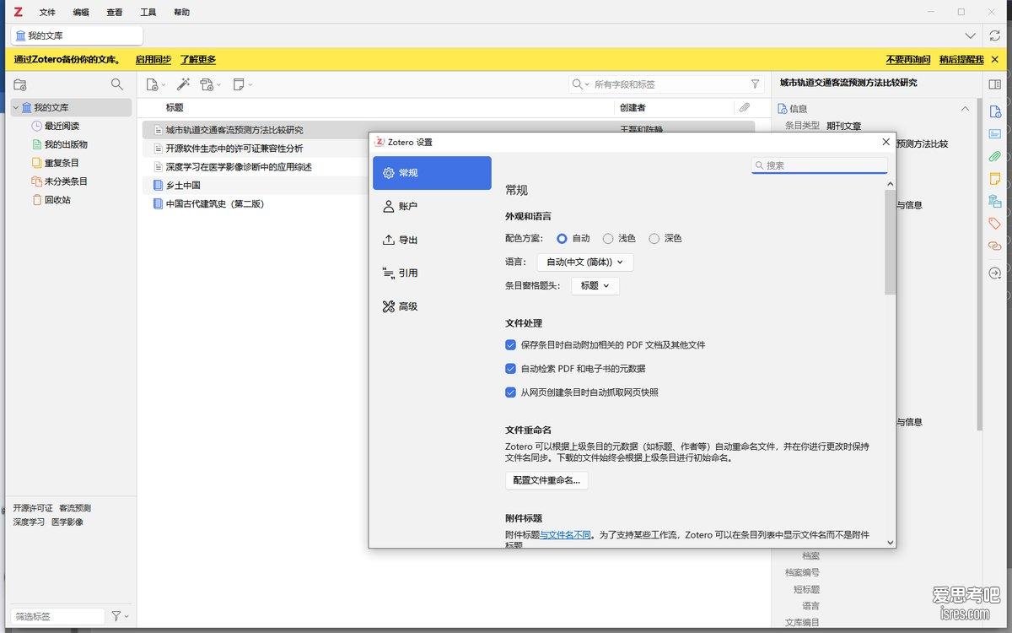Click the attachment paperclip column header
The width and height of the screenshot is (1012, 633).
click(745, 108)
